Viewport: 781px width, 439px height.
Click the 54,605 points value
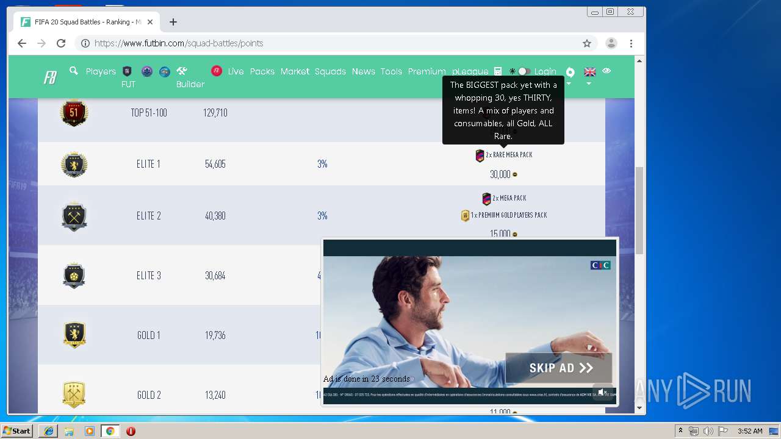[215, 164]
